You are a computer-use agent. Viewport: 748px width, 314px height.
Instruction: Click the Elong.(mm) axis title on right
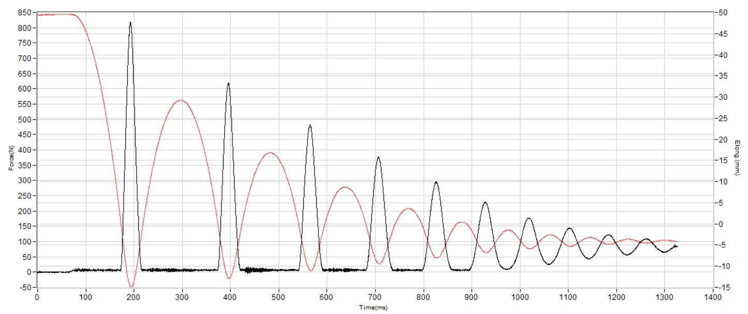738,156
